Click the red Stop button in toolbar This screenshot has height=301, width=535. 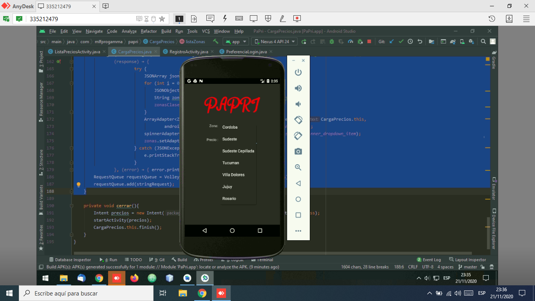[369, 41]
